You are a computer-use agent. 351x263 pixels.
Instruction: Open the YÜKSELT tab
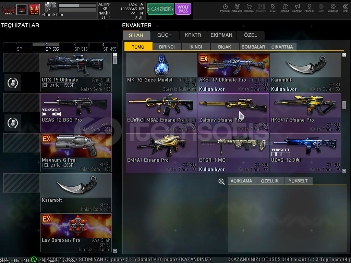point(298,181)
